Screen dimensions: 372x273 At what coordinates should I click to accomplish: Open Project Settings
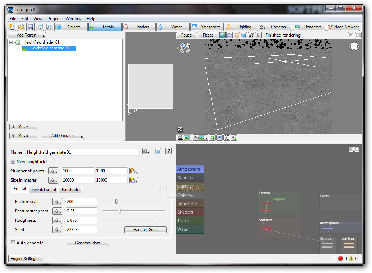25,259
